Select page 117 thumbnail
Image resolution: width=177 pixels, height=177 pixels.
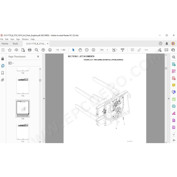pyautogui.click(x=23, y=131)
